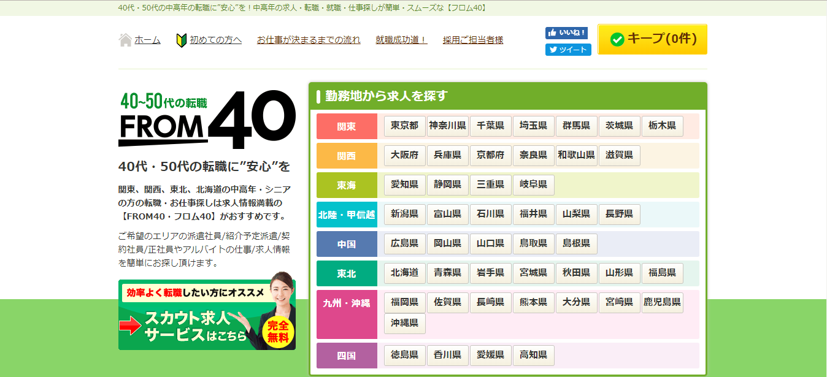Select the 中国 region label
827x377 pixels.
(x=347, y=244)
